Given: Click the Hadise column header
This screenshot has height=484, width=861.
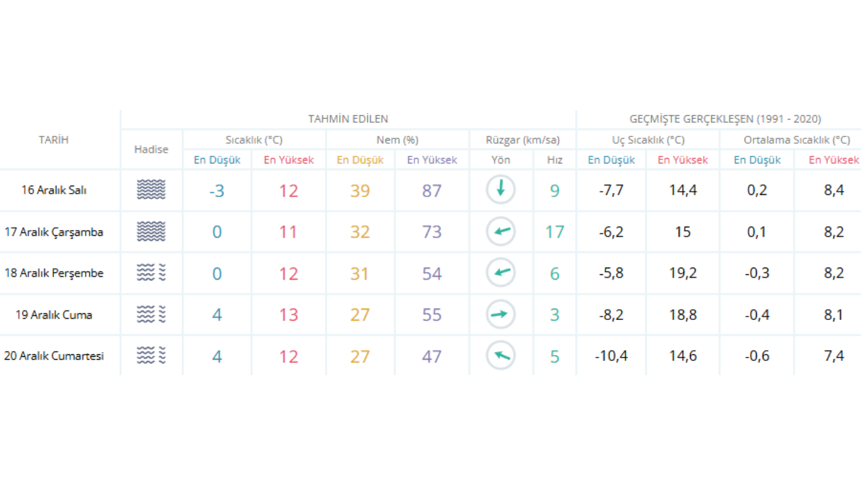Looking at the screenshot, I should point(151,149).
